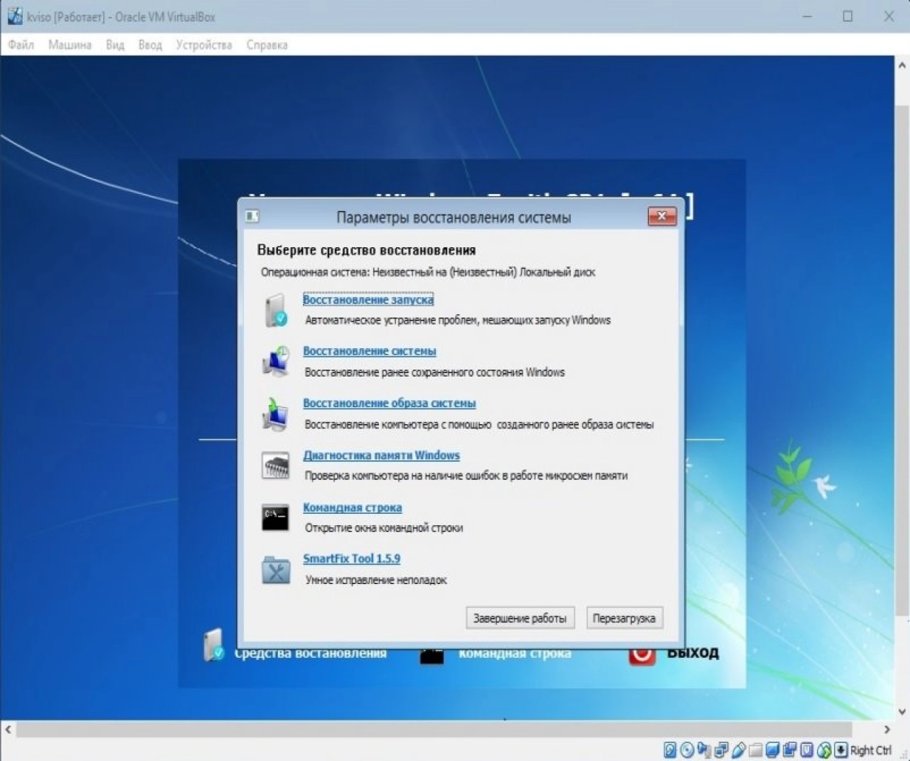Click the Восстановление образа системы link

[x=390, y=403]
